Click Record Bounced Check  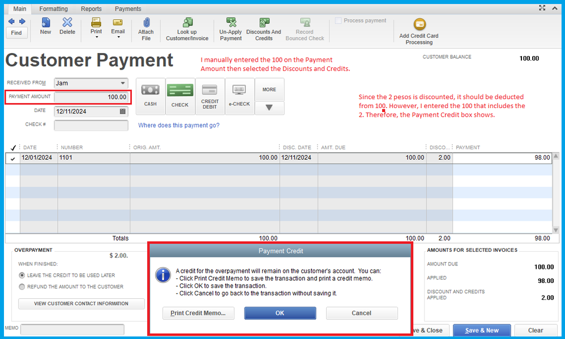305,29
